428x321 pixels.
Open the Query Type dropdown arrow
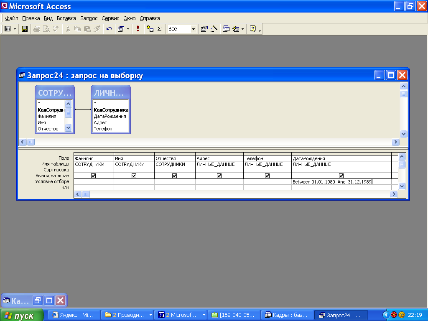[128, 29]
